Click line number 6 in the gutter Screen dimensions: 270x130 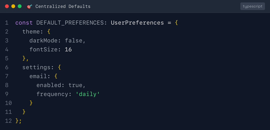point(7,67)
